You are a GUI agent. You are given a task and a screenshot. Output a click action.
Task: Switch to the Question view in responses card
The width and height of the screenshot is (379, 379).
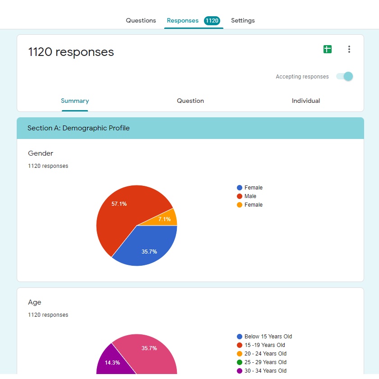point(190,101)
